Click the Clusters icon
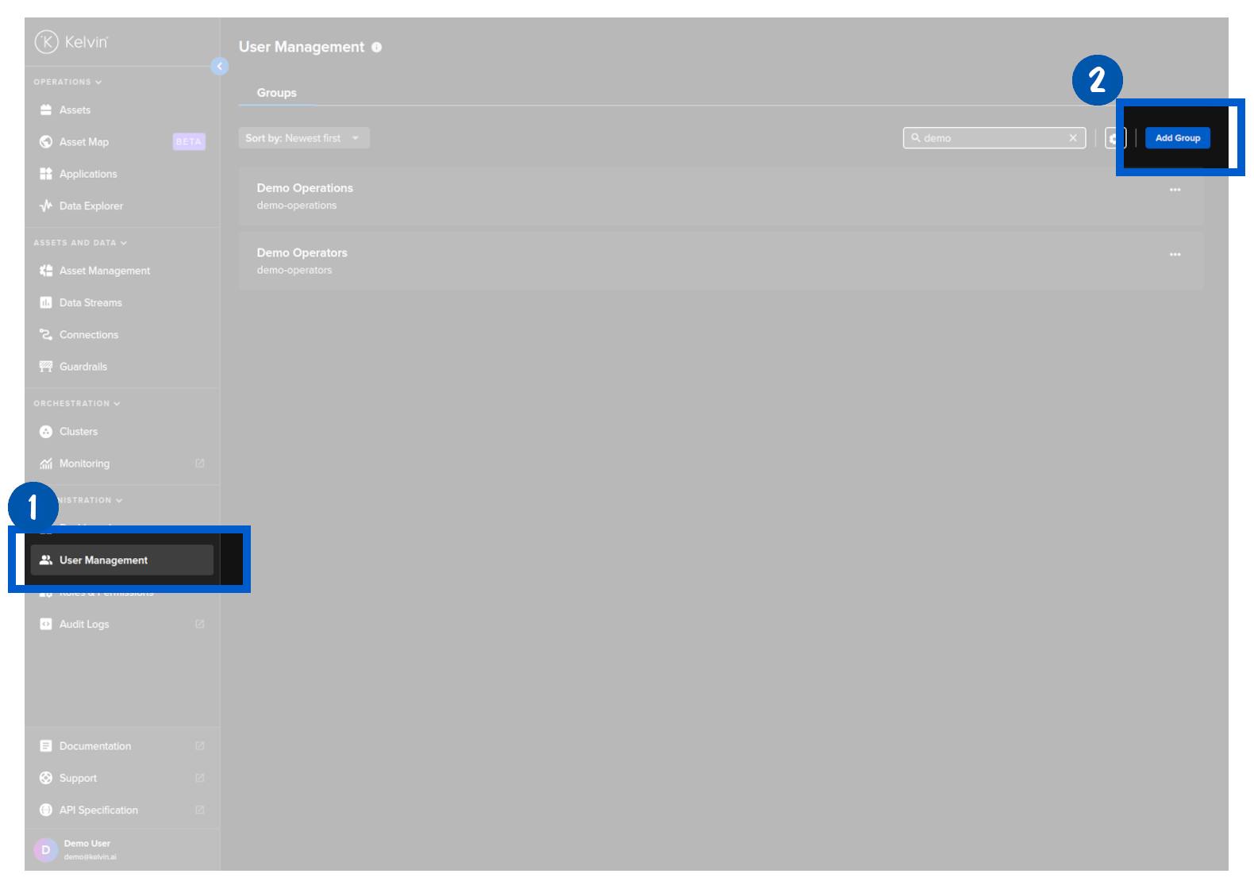The width and height of the screenshot is (1254, 889). pyautogui.click(x=46, y=432)
